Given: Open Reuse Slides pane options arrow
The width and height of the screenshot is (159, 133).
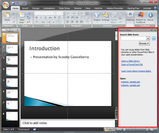Looking at the screenshot, I should coord(152,30).
